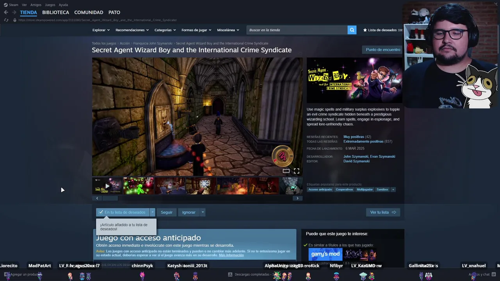Select the Cooperativos tag

344,190
